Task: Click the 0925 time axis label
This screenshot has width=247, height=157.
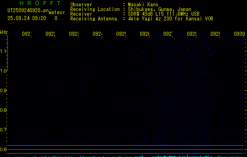Action: (121, 34)
